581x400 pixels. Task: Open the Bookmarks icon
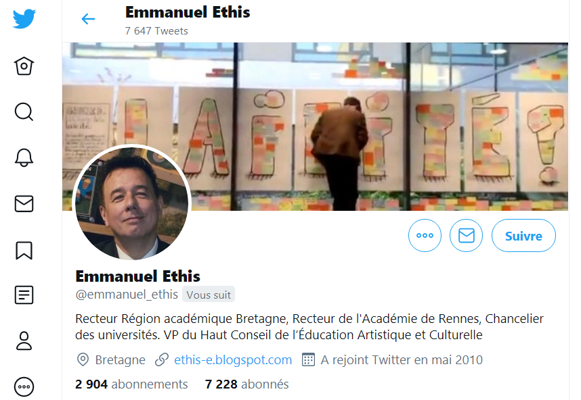coord(24,250)
